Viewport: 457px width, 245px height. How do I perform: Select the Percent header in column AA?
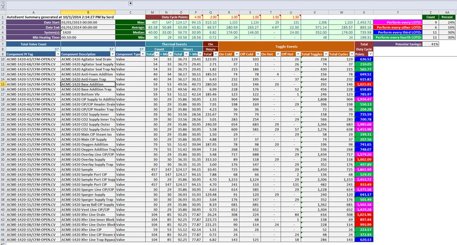[x=447, y=17]
